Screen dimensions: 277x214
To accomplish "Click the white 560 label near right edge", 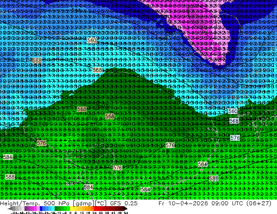I will pyautogui.click(x=233, y=111).
